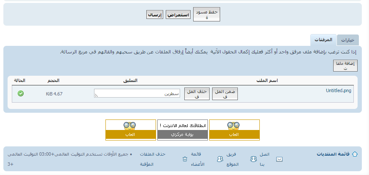Select the المرفقات tab
Viewport: 369px width, 175px height.
pyautogui.click(x=323, y=40)
